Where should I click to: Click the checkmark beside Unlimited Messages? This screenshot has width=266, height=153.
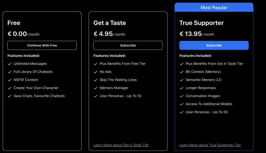coord(10,64)
